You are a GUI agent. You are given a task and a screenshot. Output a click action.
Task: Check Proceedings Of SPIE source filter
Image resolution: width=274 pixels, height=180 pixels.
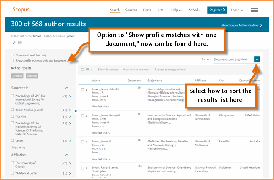pos(12,96)
